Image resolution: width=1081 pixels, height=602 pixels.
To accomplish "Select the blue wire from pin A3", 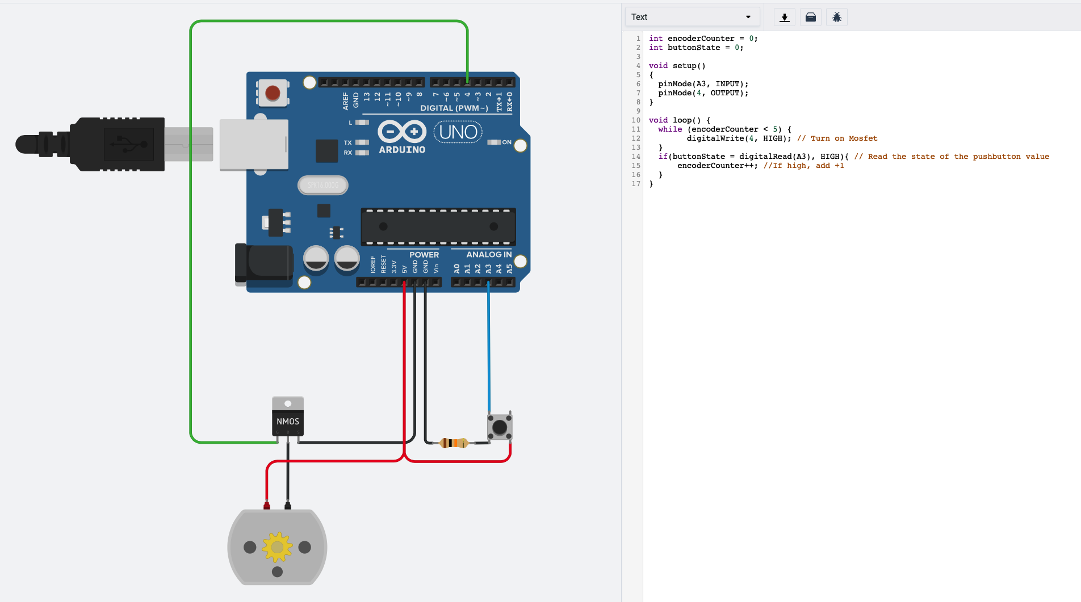I will point(489,346).
